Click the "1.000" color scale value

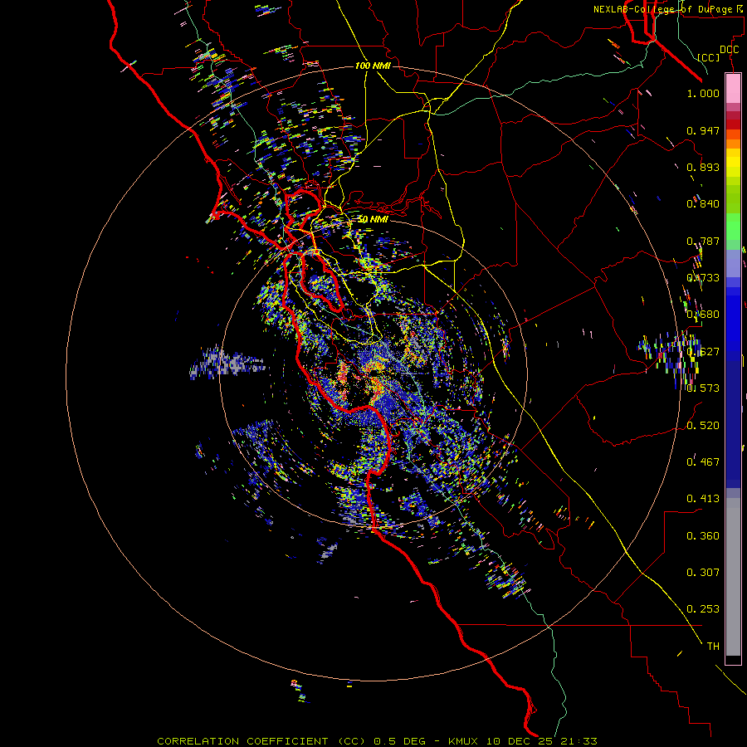(x=703, y=93)
